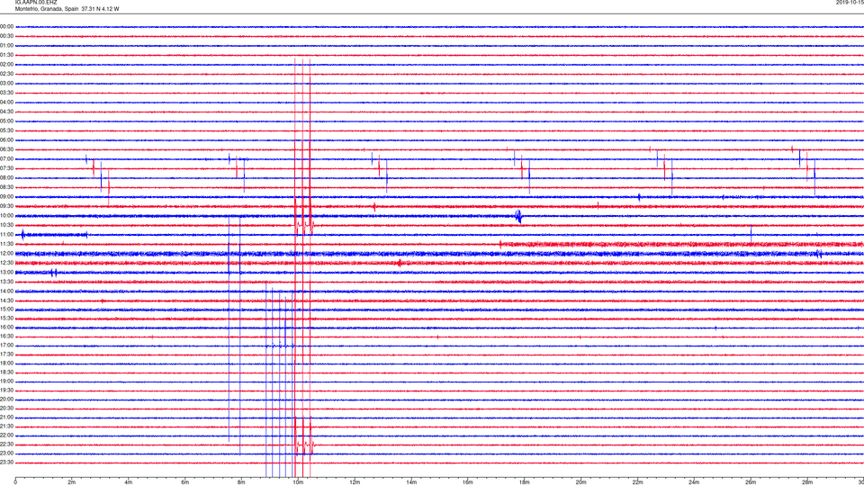This screenshot has width=864, height=486.
Task: Click the 4m tick label on the time axis
Action: coord(129,482)
